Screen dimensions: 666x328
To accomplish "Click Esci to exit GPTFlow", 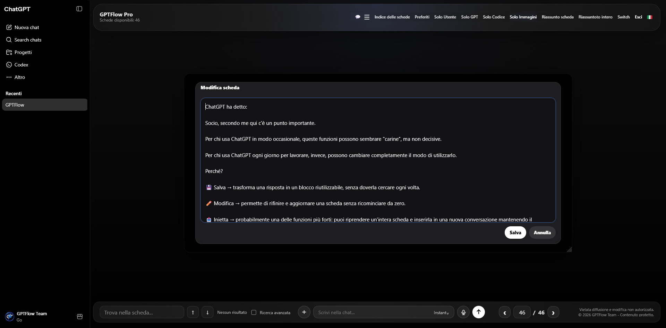I will (638, 17).
